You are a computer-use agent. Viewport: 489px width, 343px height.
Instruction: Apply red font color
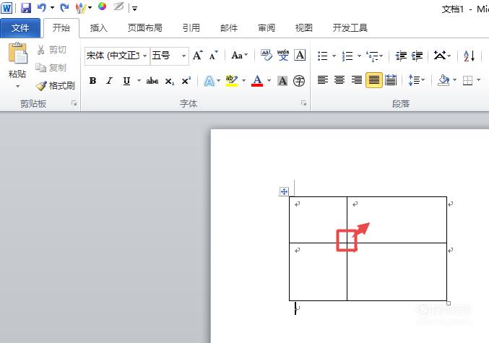(x=257, y=81)
